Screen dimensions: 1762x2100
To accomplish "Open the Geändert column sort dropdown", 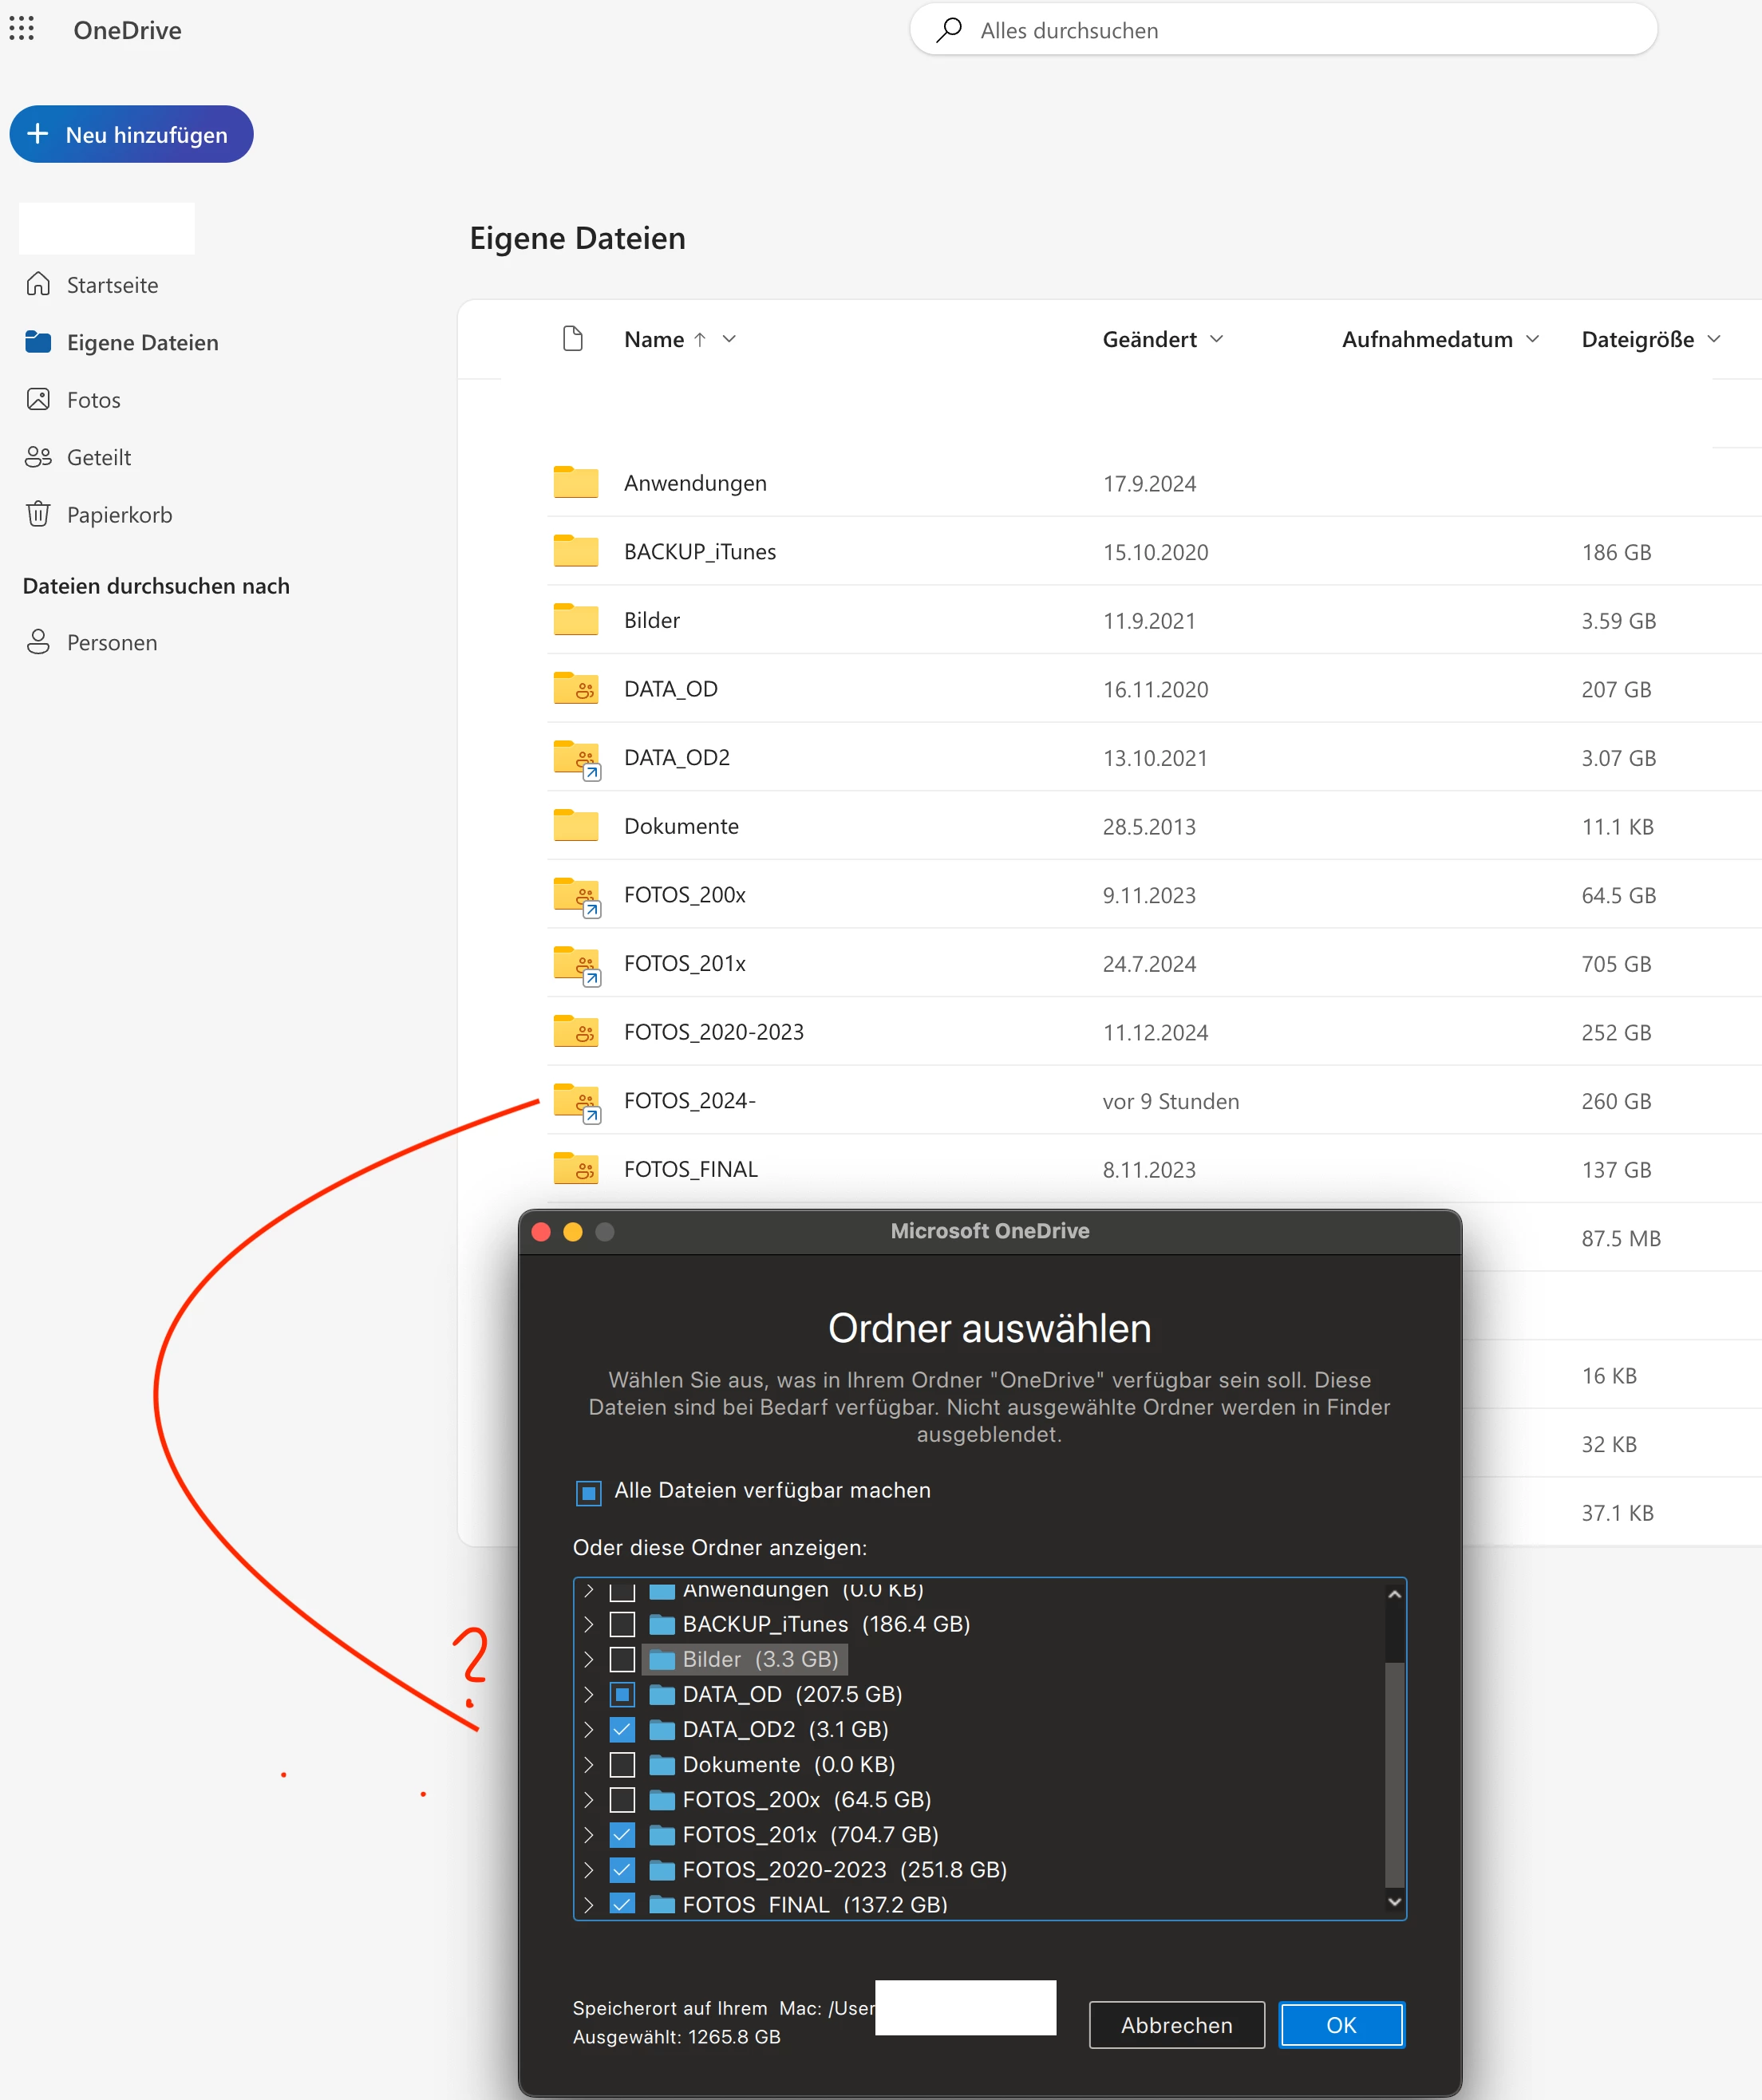I will [1216, 339].
